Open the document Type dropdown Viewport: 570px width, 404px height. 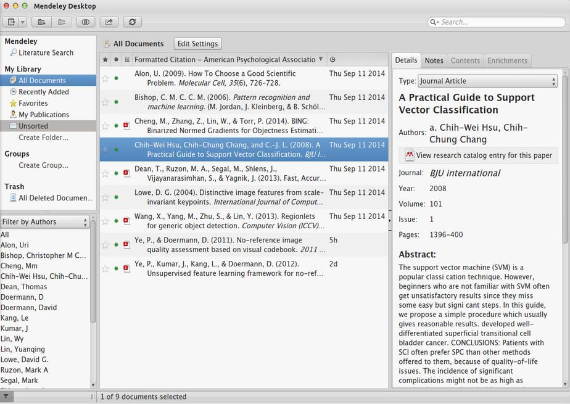(x=487, y=81)
